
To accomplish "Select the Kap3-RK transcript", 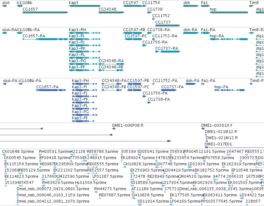I will pos(84,52).
